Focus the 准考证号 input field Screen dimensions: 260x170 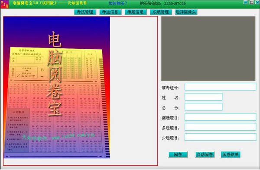221,87
